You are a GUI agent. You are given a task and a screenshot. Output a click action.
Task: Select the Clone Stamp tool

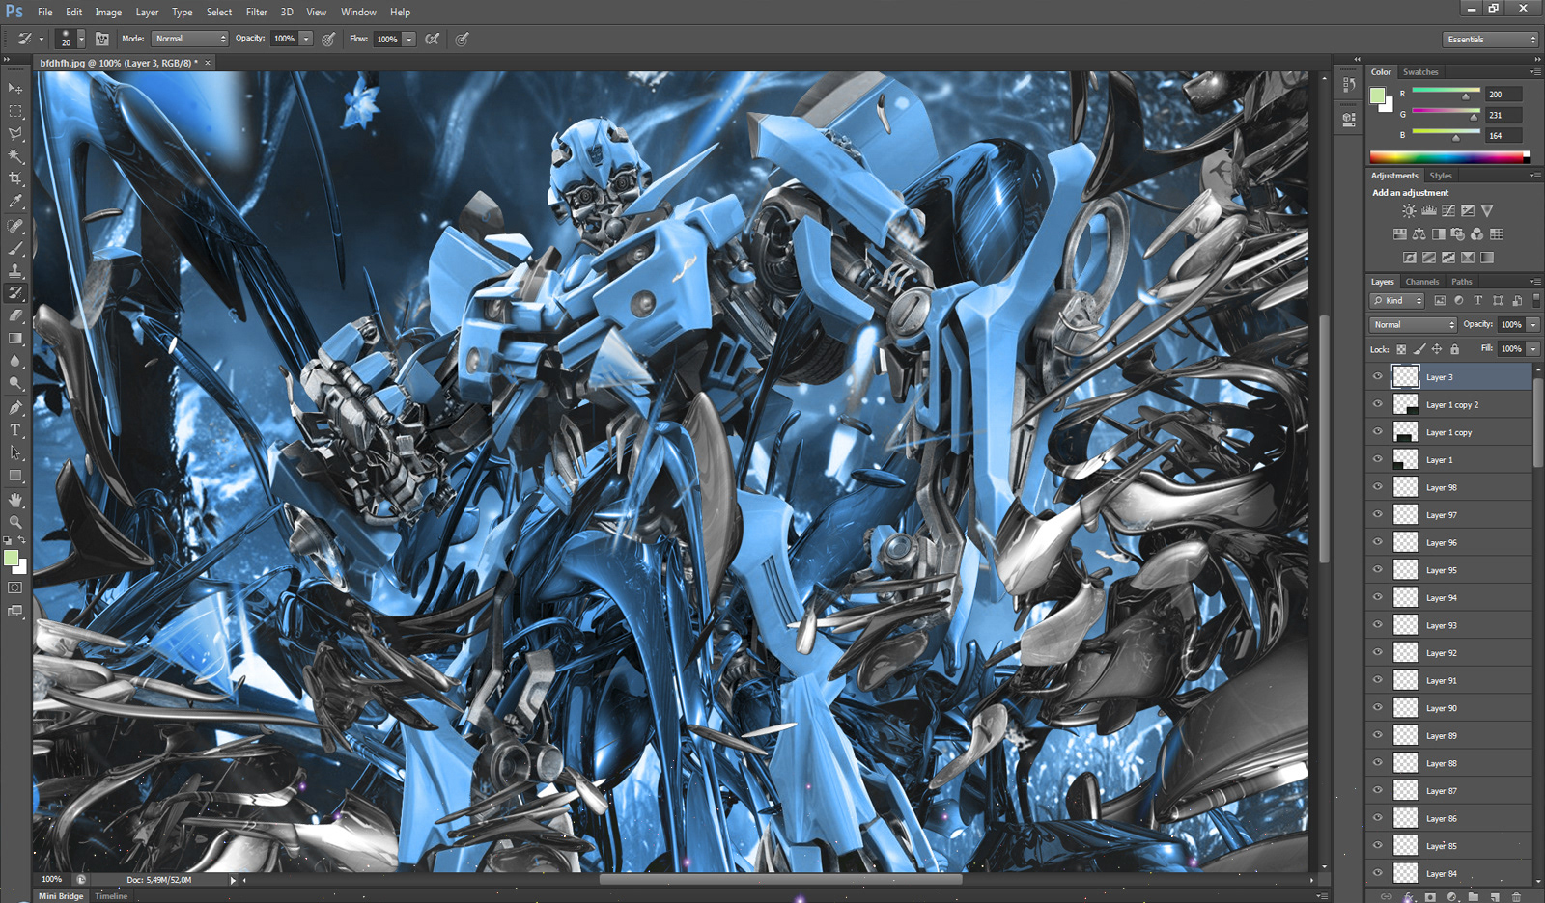coord(15,271)
